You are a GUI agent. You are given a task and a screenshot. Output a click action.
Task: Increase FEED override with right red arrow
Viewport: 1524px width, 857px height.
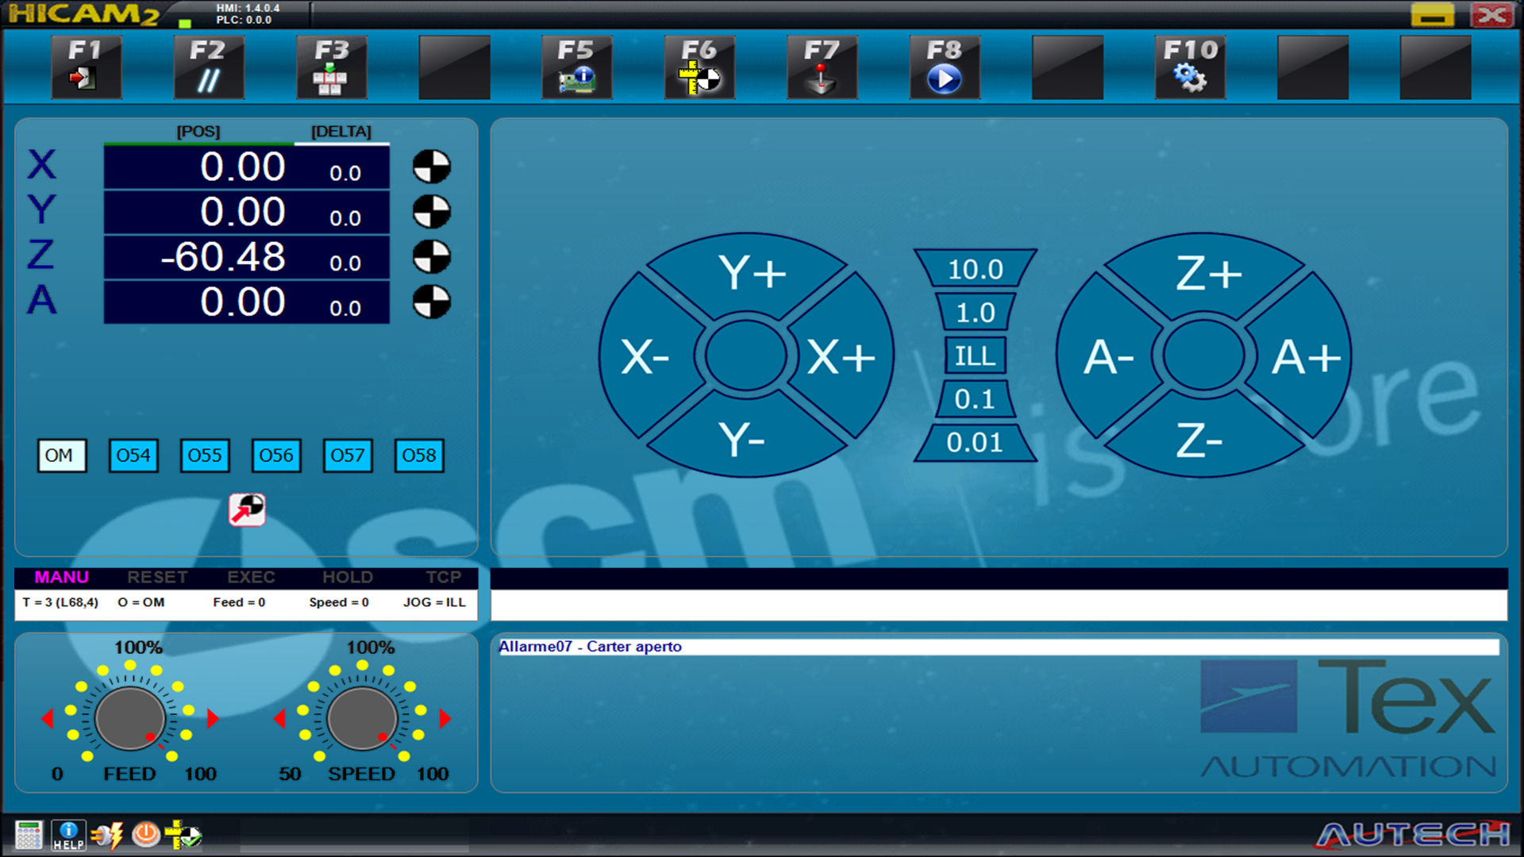[x=213, y=719]
